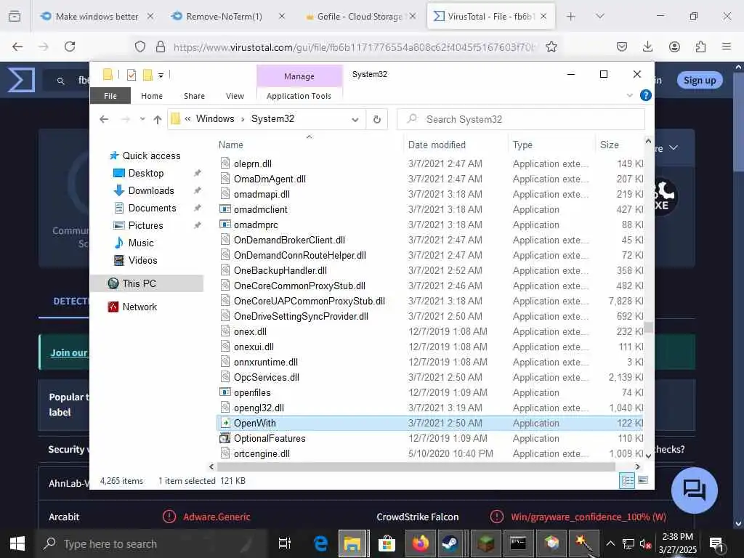Refresh the System32 folder view
Image resolution: width=744 pixels, height=558 pixels.
pos(377,119)
